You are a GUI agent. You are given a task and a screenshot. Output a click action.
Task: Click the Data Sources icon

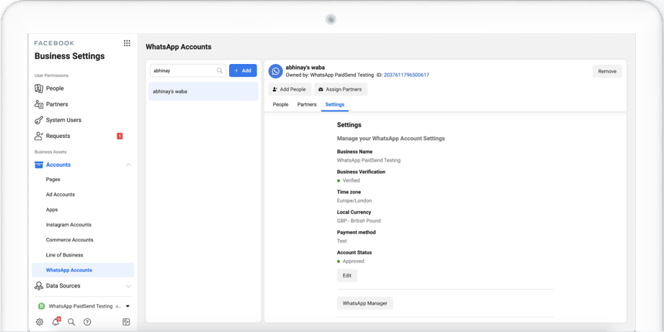(x=39, y=286)
